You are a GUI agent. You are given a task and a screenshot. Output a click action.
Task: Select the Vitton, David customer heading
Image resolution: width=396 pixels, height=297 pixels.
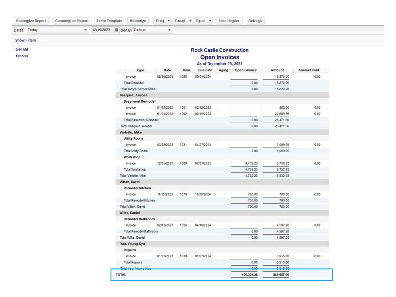click(x=222, y=182)
